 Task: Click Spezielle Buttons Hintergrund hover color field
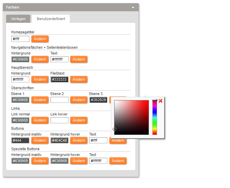(x=59, y=161)
